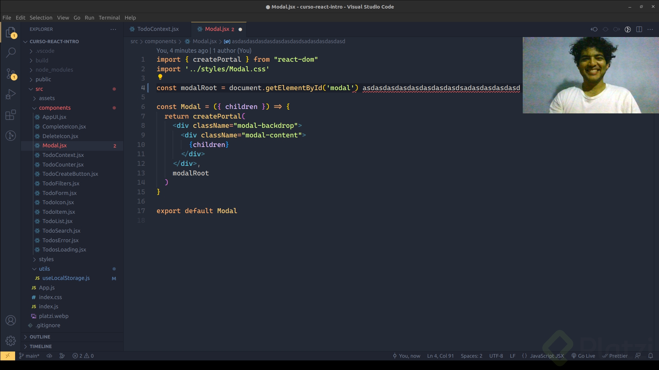This screenshot has width=659, height=370.
Task: Open the Manage gear menu
Action: [11, 341]
